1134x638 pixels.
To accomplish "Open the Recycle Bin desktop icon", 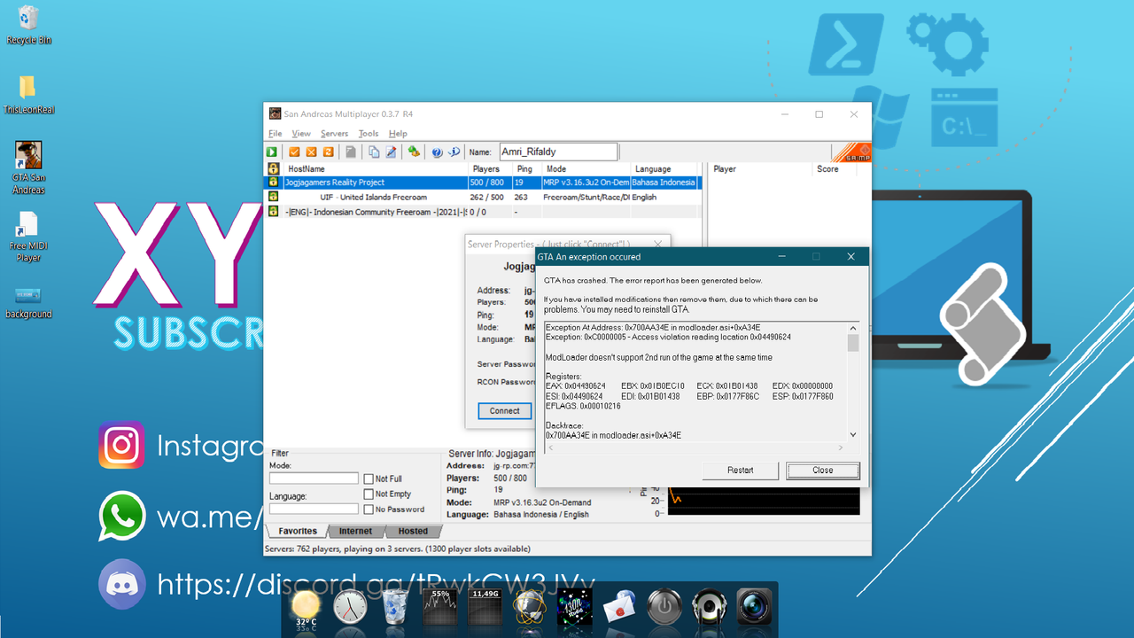I will coord(28,25).
